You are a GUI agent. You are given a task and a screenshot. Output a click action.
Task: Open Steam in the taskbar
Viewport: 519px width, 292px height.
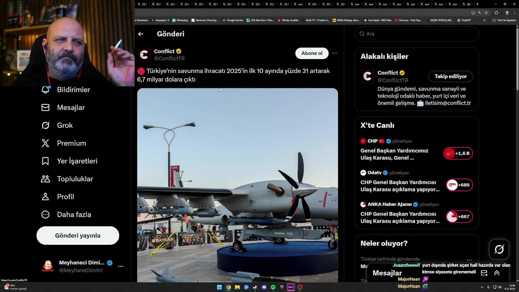[x=255, y=287]
